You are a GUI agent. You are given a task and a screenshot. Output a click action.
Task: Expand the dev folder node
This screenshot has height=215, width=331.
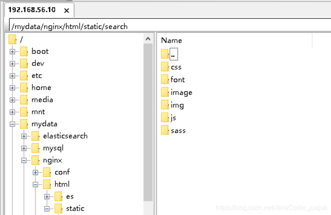[x=12, y=64]
